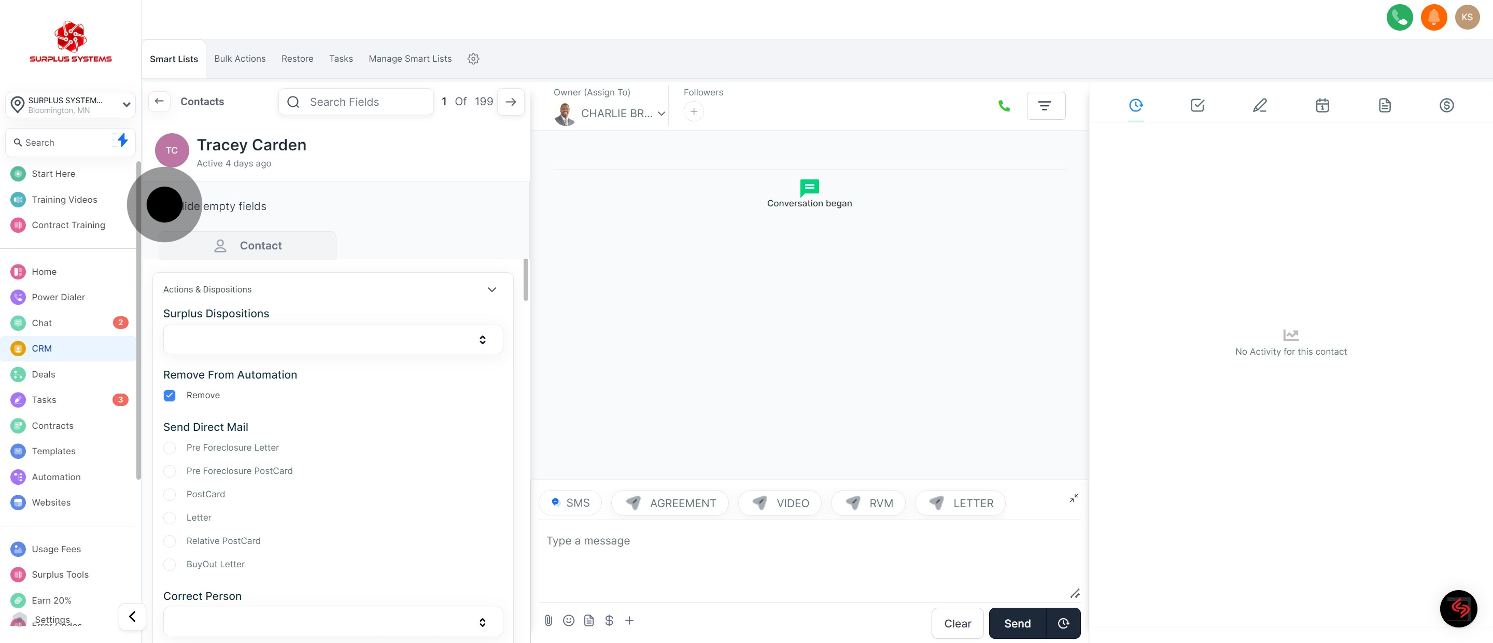Open the notifications bell icon
Viewport: 1493px width, 643px height.
1433,18
